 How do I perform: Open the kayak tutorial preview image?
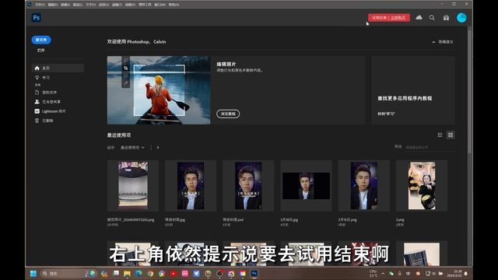[159, 90]
